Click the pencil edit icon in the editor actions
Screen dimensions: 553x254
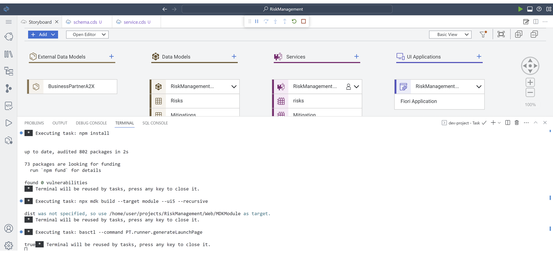point(526,22)
